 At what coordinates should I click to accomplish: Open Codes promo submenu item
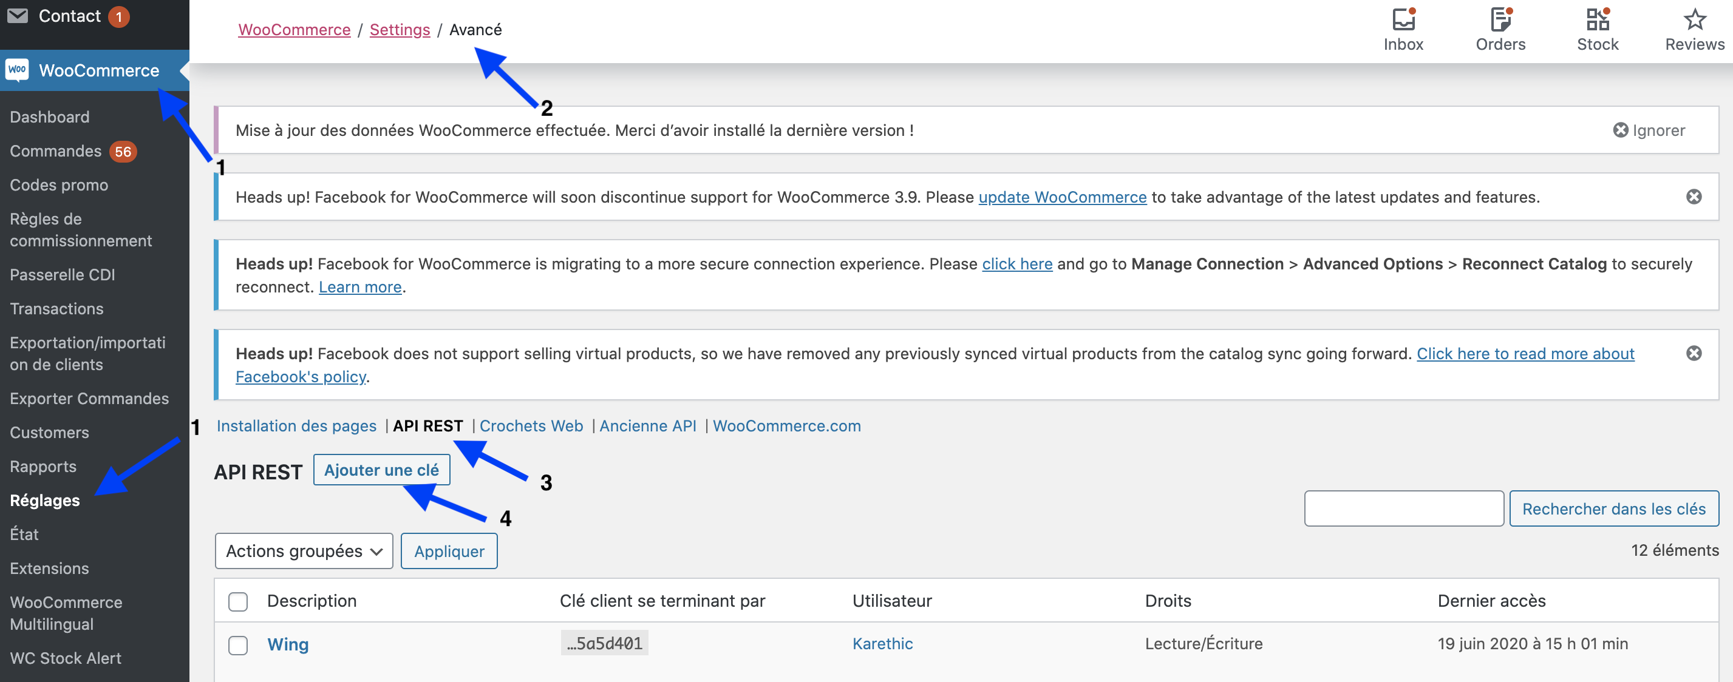coord(58,185)
